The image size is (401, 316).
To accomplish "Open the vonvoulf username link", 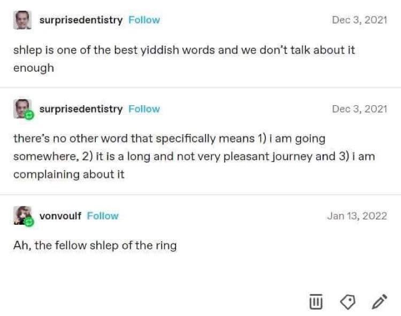I will 60,216.
